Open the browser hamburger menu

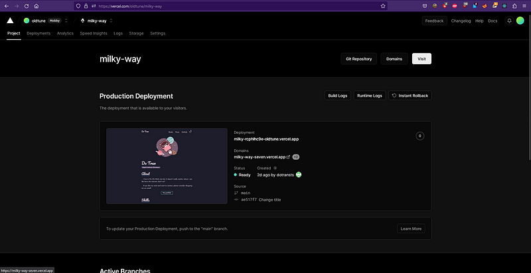[524, 6]
